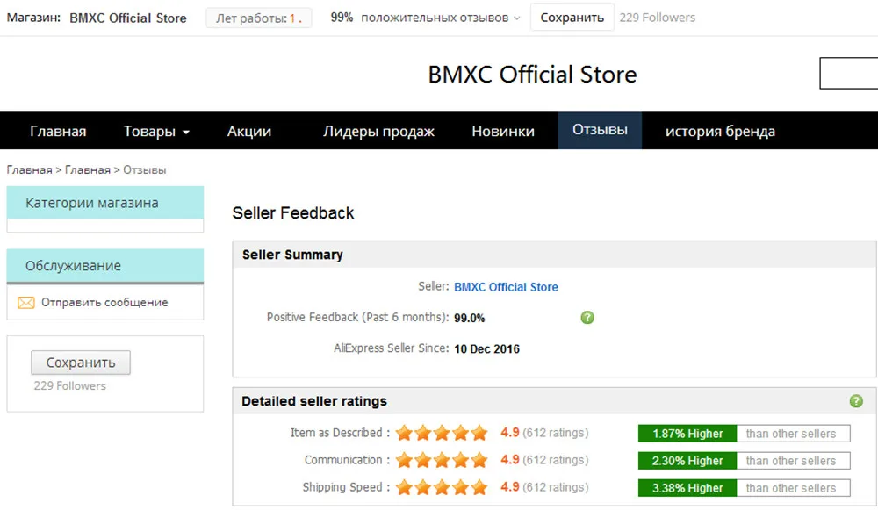
Task: Click the Лет работы badge
Action: [259, 18]
